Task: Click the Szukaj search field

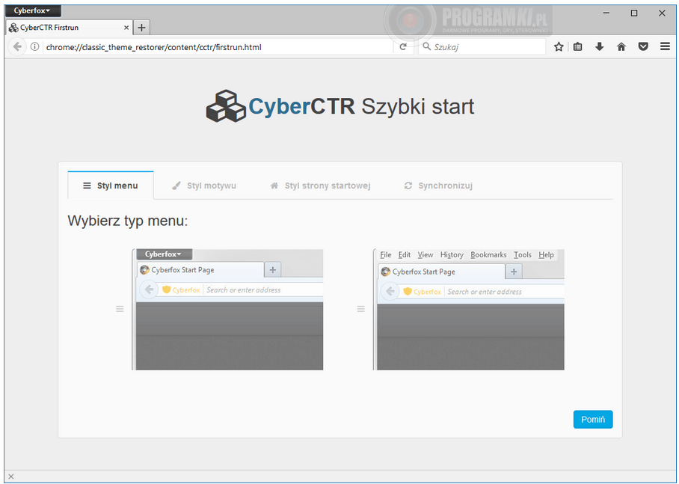Action: tap(482, 47)
